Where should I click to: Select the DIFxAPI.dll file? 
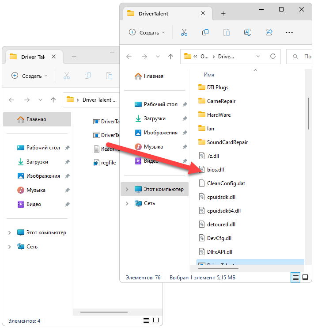[x=216, y=252]
